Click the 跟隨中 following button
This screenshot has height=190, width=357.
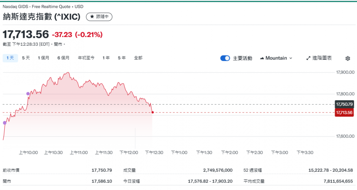[x=99, y=17]
